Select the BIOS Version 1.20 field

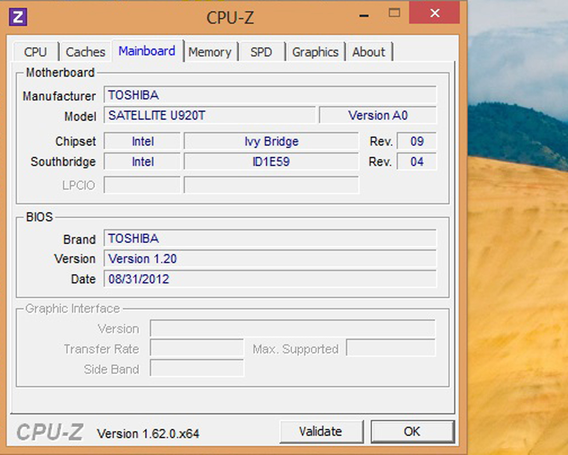tap(270, 259)
